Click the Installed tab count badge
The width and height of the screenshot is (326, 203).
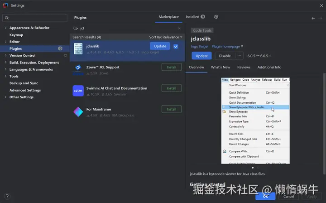203,17
